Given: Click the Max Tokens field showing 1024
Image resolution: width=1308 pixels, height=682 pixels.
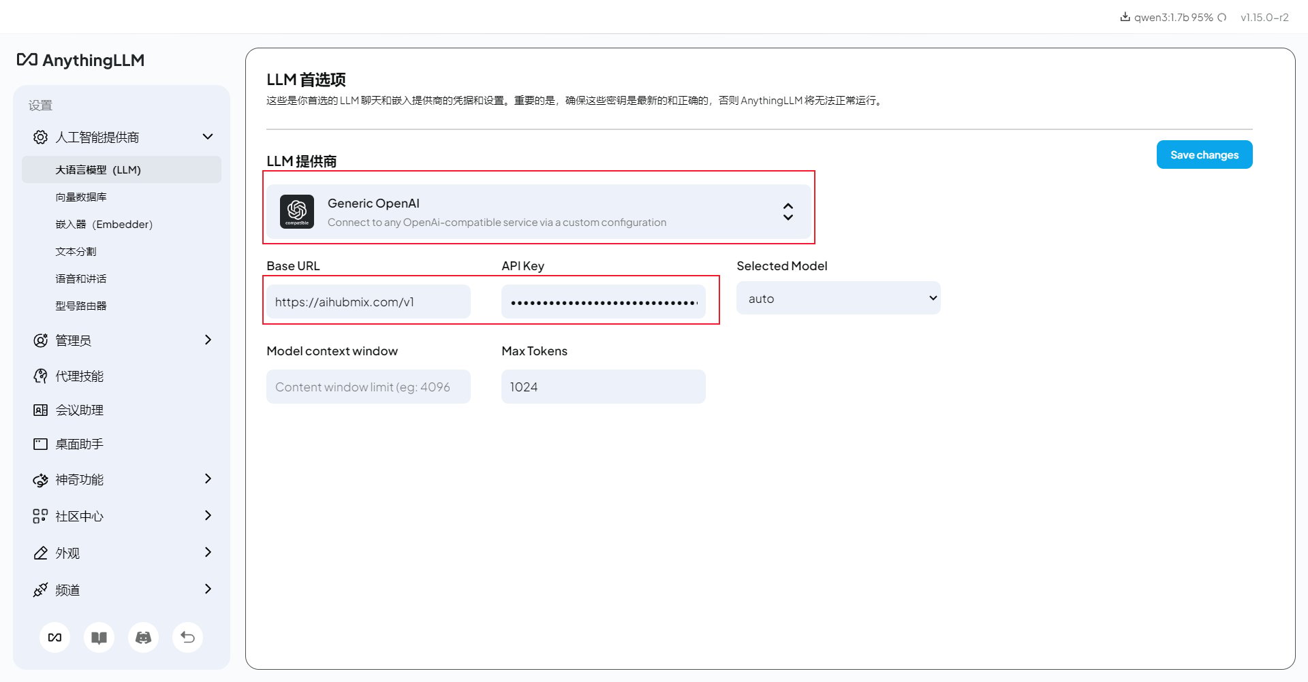Looking at the screenshot, I should [x=604, y=387].
